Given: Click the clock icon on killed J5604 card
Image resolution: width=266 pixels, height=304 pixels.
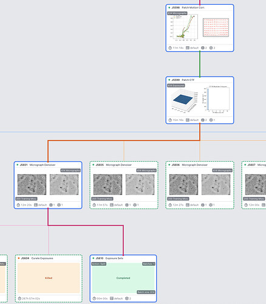Looking at the screenshot, I should (x=19, y=299).
